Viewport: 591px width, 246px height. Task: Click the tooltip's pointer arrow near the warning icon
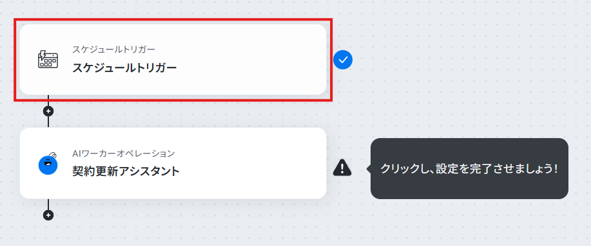(x=369, y=169)
